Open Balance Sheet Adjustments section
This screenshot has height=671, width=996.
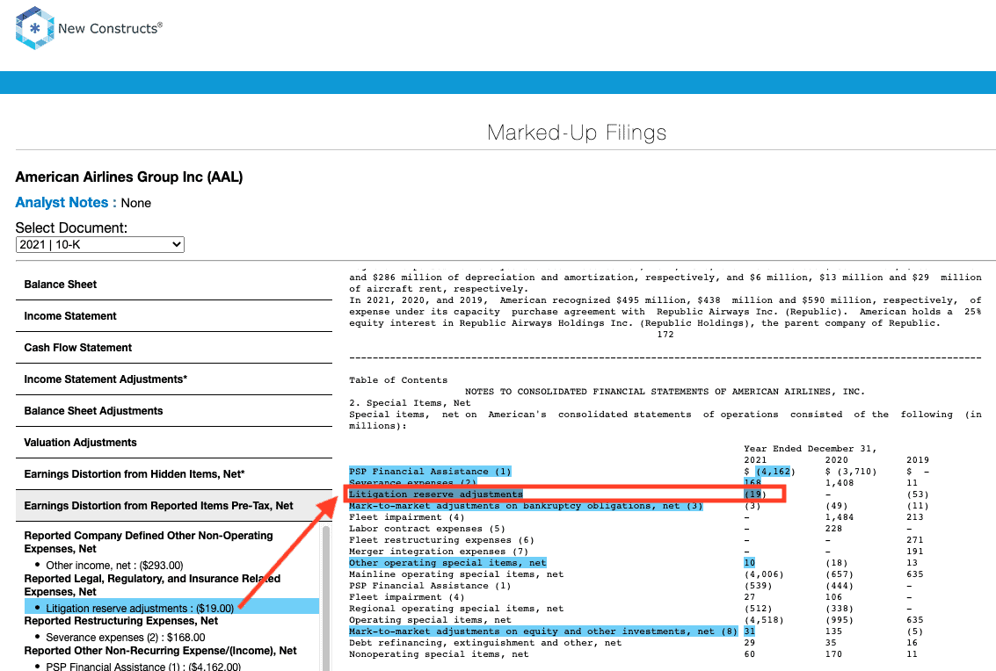pyautogui.click(x=174, y=411)
